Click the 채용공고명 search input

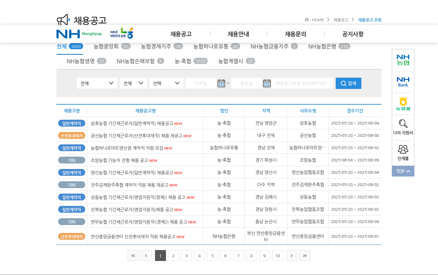(302, 83)
